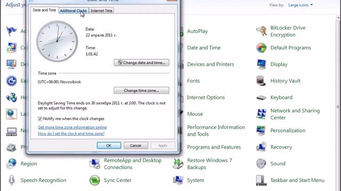Image resolution: width=341 pixels, height=191 pixels.
Task: Open Performance Information and Tools
Action: 216,131
